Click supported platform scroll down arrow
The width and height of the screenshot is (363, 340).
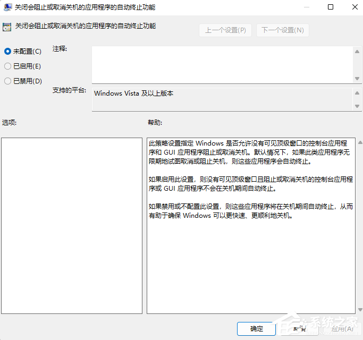coord(357,106)
